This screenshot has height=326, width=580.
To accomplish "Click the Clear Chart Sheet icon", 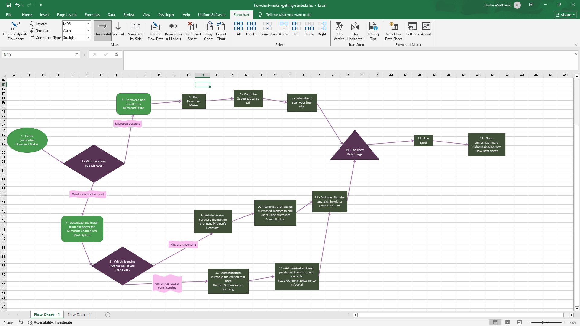I will 192,27.
